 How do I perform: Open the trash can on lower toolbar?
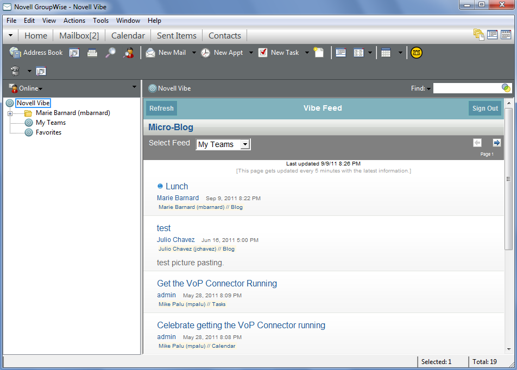(15, 70)
